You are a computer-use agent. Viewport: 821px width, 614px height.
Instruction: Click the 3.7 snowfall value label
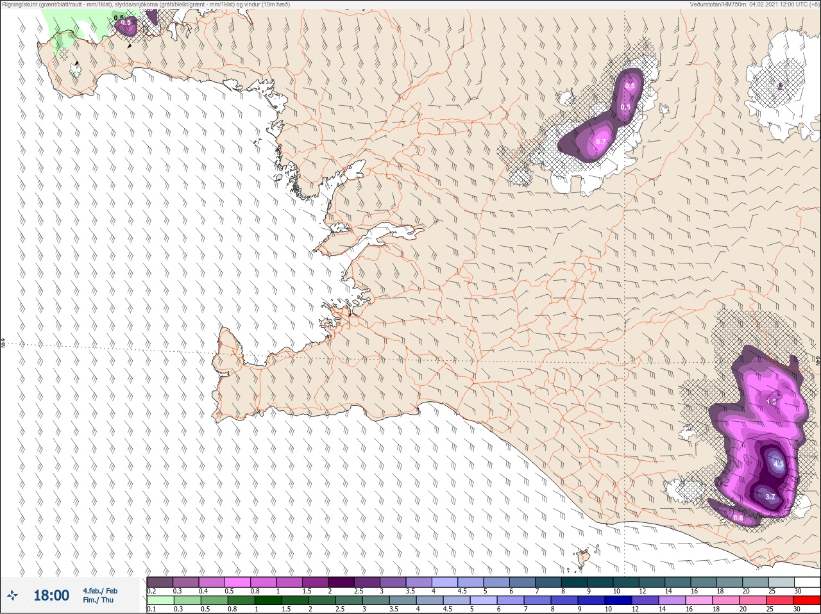770,497
